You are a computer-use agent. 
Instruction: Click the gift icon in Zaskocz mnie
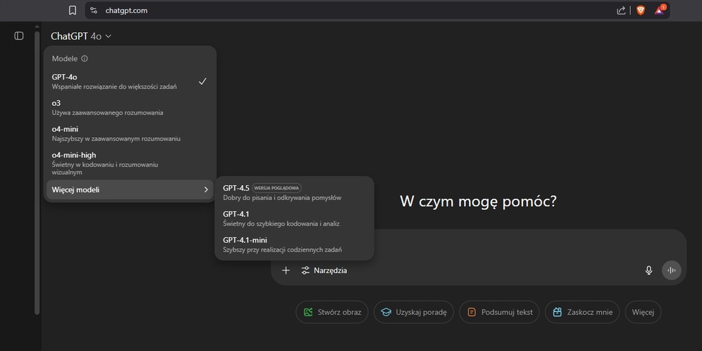pyautogui.click(x=557, y=312)
